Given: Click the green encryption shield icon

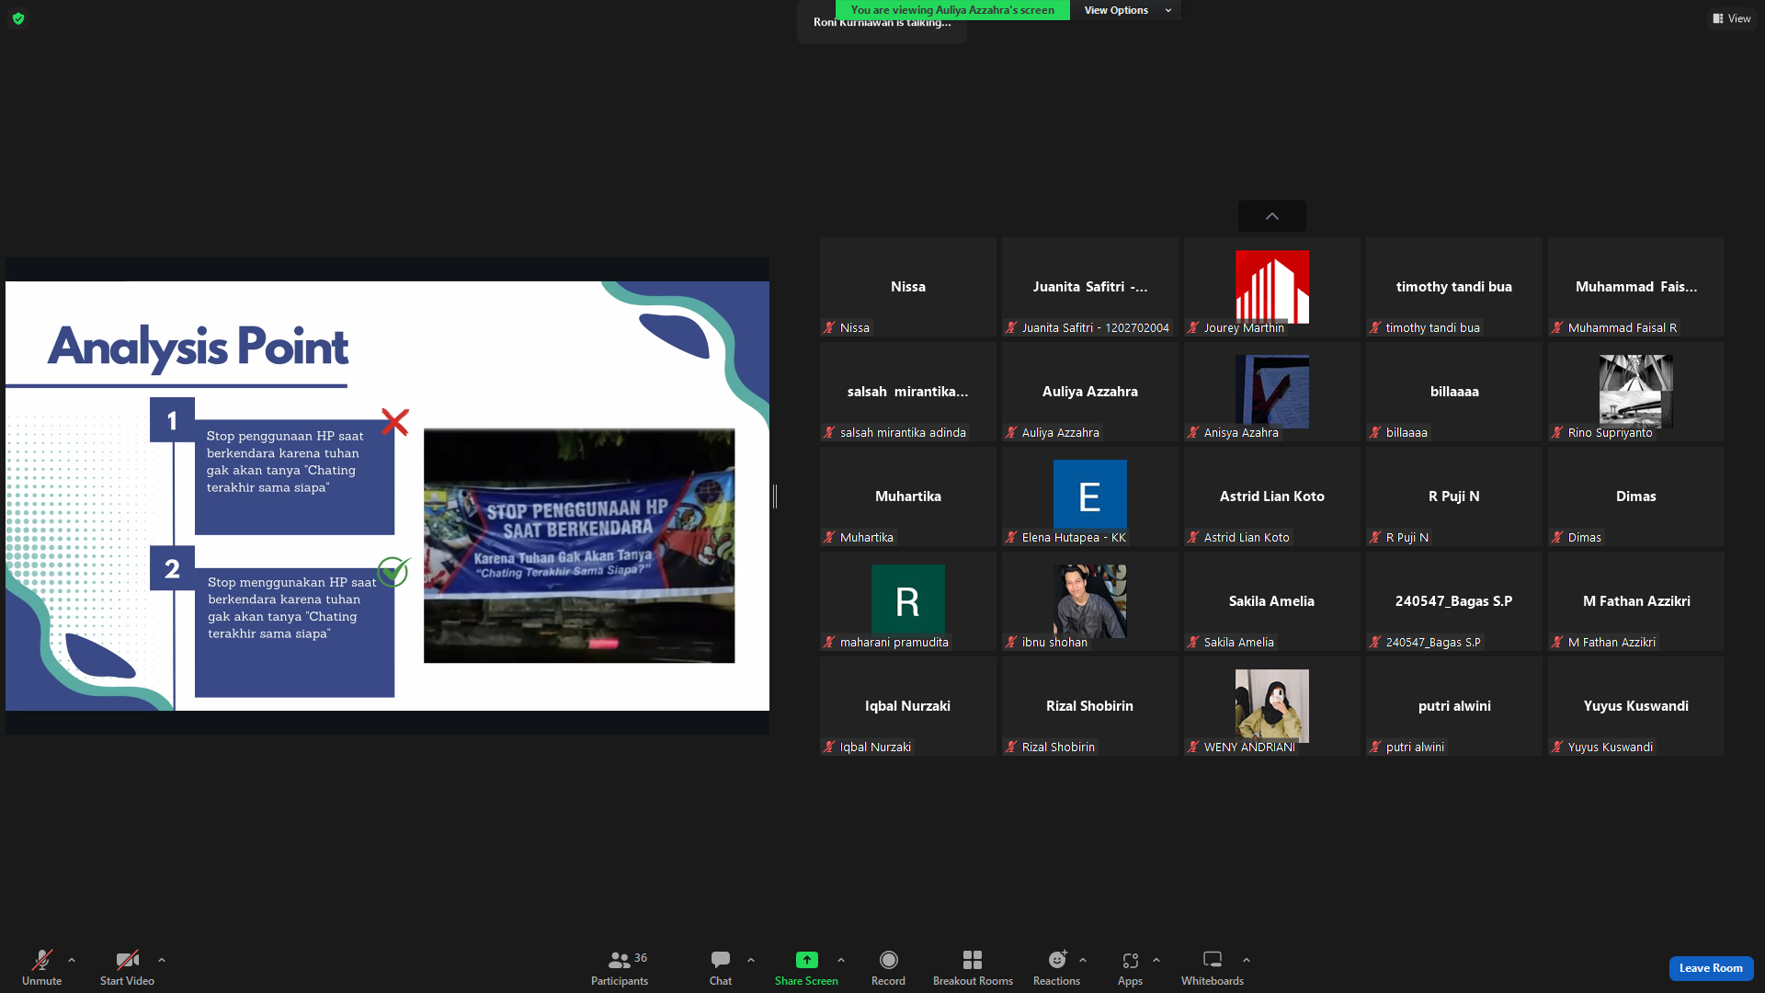Looking at the screenshot, I should pyautogui.click(x=18, y=18).
